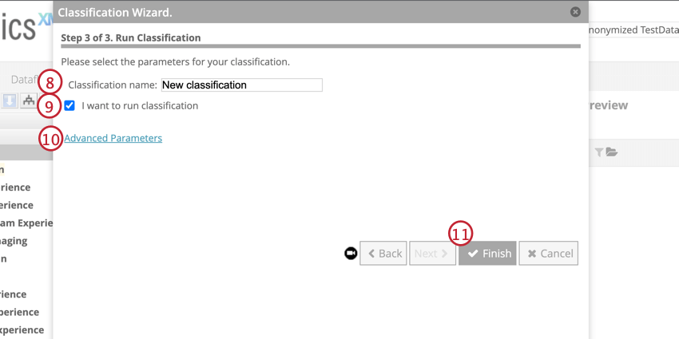Go back with the Back button
679x339 pixels.
(x=383, y=254)
